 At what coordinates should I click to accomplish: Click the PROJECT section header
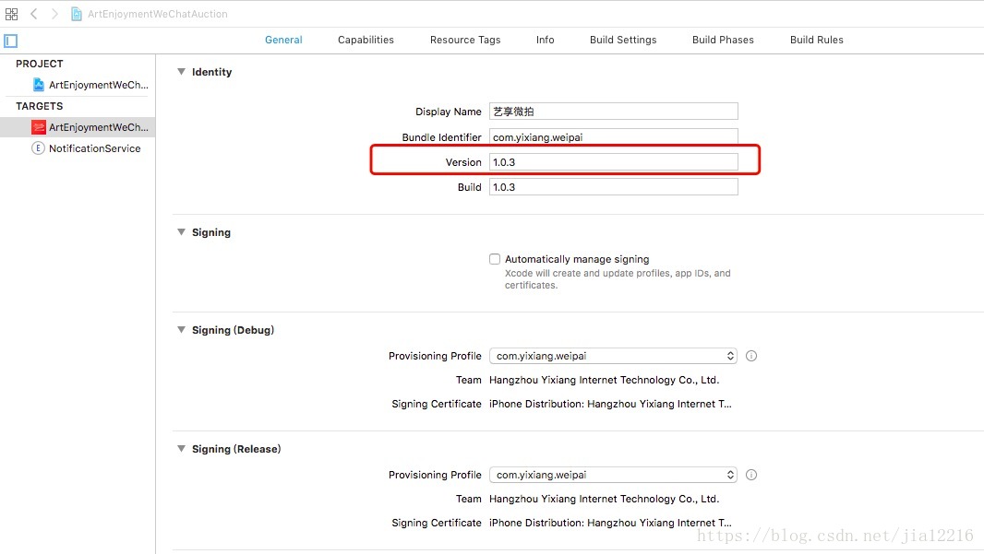[x=40, y=64]
